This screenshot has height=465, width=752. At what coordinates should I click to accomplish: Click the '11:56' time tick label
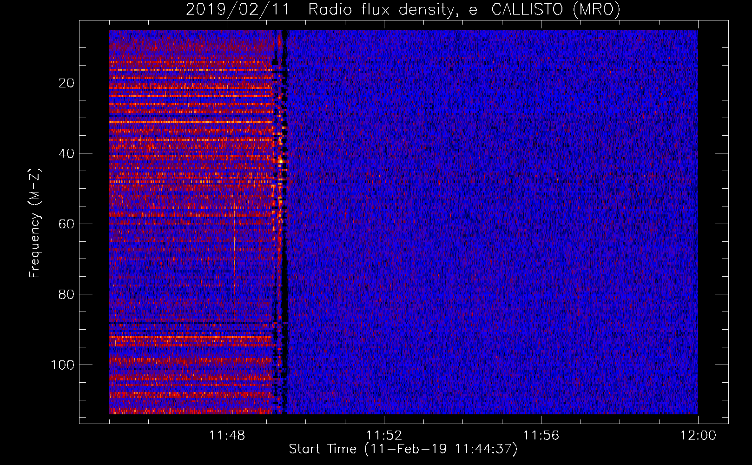pos(541,436)
